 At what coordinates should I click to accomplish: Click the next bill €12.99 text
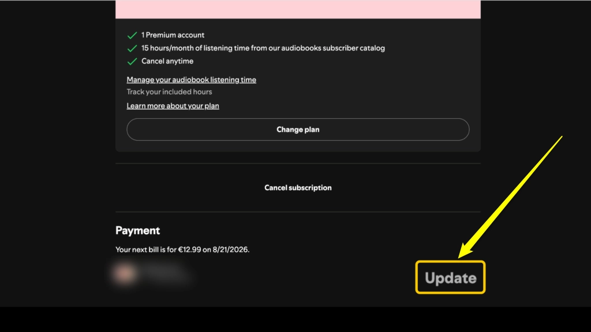tap(182, 250)
